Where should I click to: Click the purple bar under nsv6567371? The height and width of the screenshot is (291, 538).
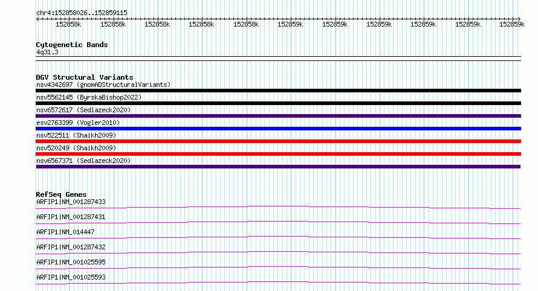coord(278,167)
